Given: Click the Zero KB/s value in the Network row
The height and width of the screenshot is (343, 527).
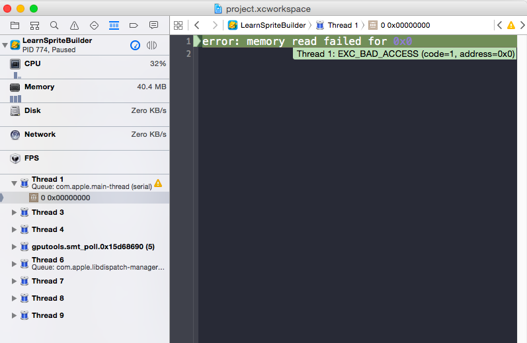Looking at the screenshot, I should (x=149, y=134).
